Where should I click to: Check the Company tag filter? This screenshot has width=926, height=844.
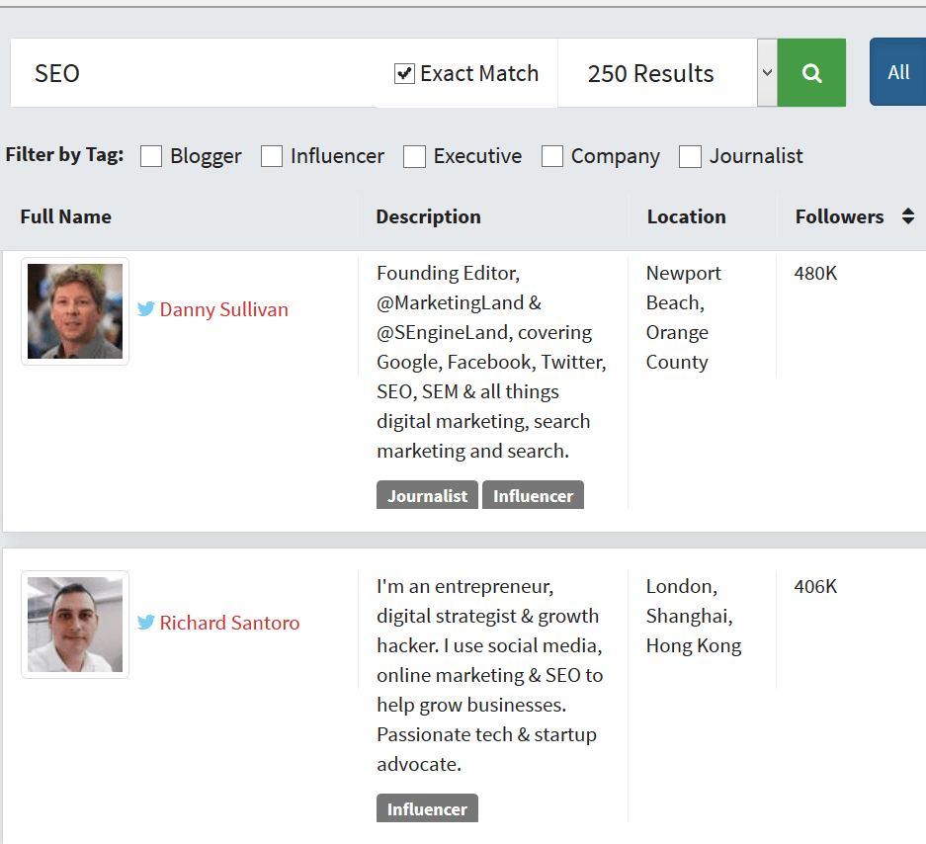coord(552,156)
